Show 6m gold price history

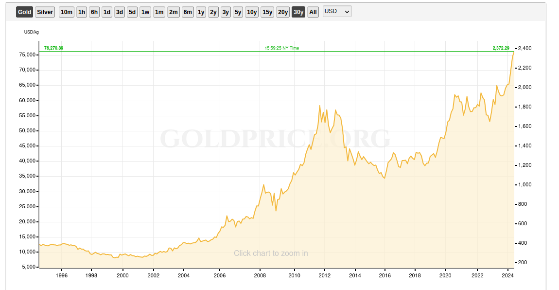coord(188,12)
